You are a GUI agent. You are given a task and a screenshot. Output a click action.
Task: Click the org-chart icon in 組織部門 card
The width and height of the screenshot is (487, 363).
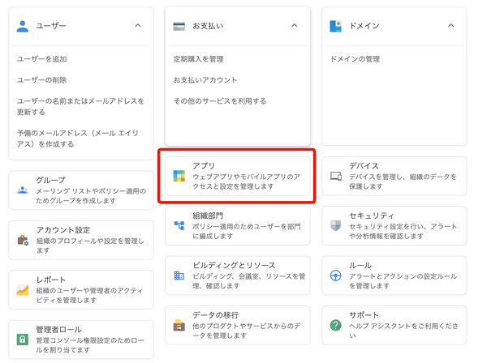point(179,225)
